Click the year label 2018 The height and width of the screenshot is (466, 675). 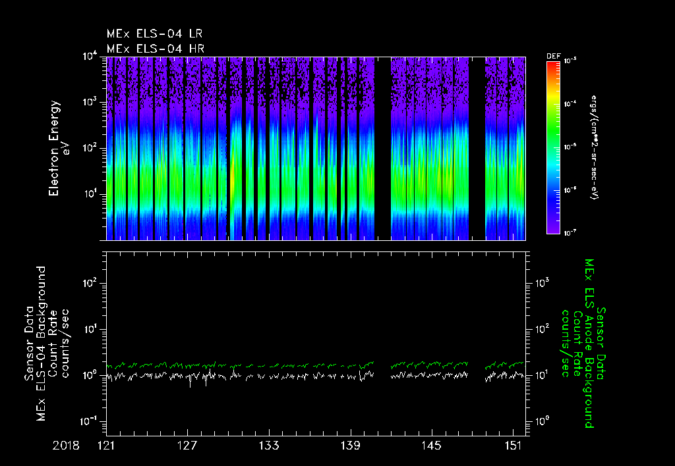click(66, 446)
